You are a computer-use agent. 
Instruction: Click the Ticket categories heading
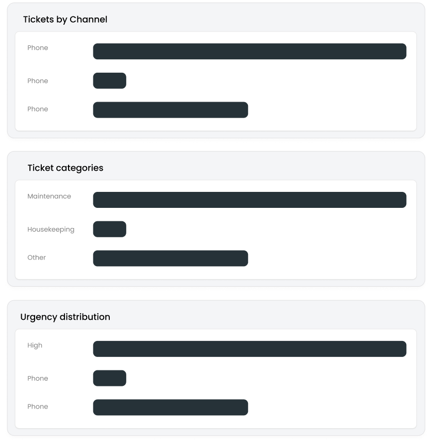click(65, 168)
